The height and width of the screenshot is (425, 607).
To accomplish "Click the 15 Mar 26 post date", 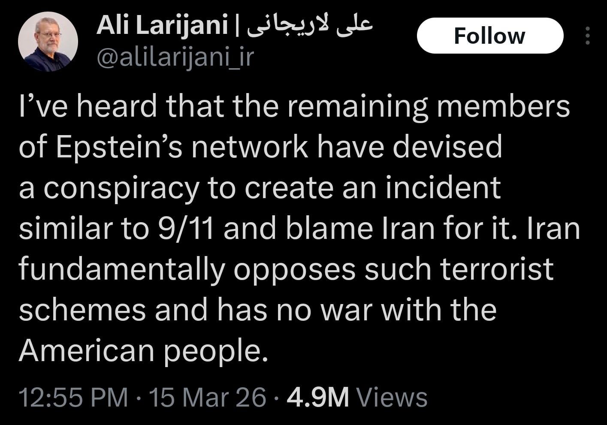I will pos(207,397).
